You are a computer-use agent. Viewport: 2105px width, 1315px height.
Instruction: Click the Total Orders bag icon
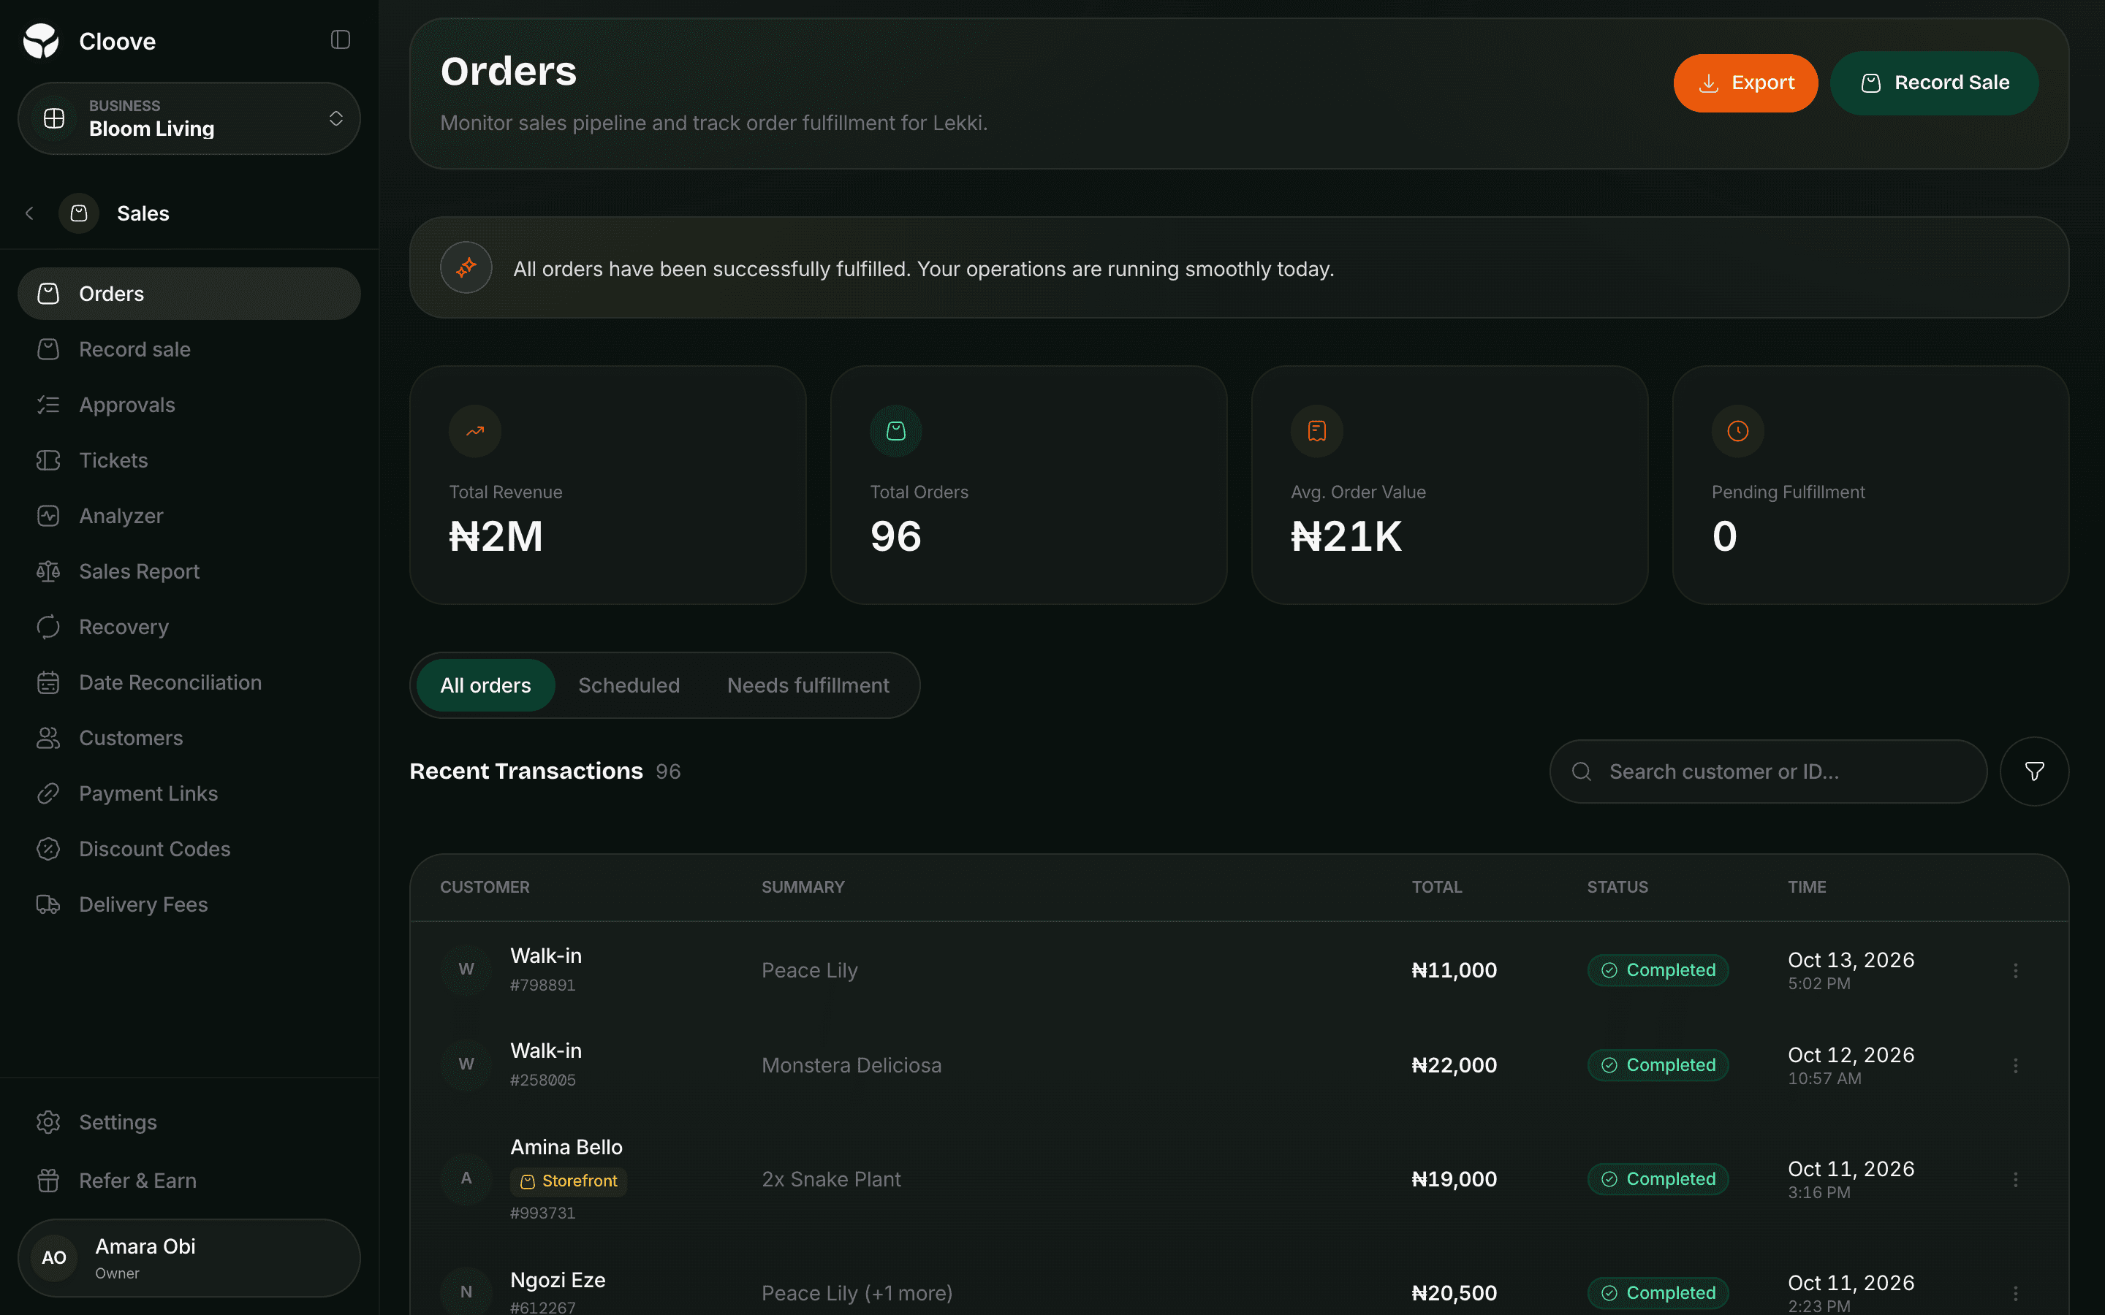(896, 431)
